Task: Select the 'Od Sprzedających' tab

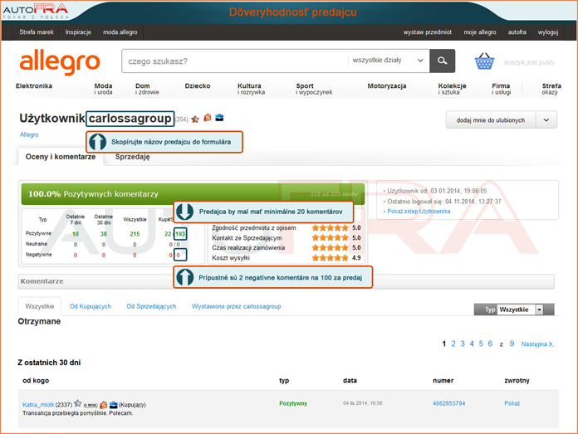Action: 151,306
